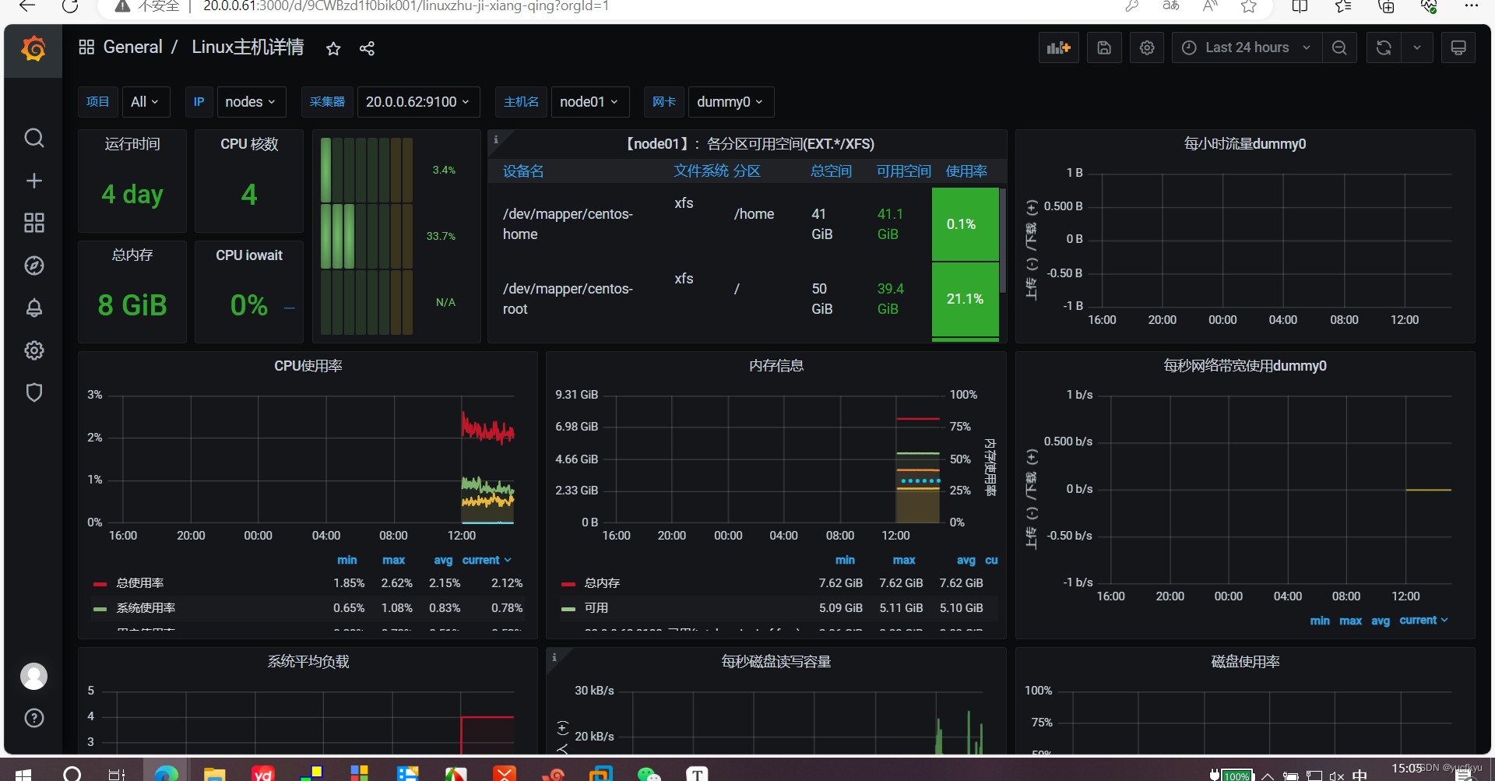The image size is (1495, 781).
Task: Click the 21.1% usage cell for root
Action: click(x=965, y=299)
